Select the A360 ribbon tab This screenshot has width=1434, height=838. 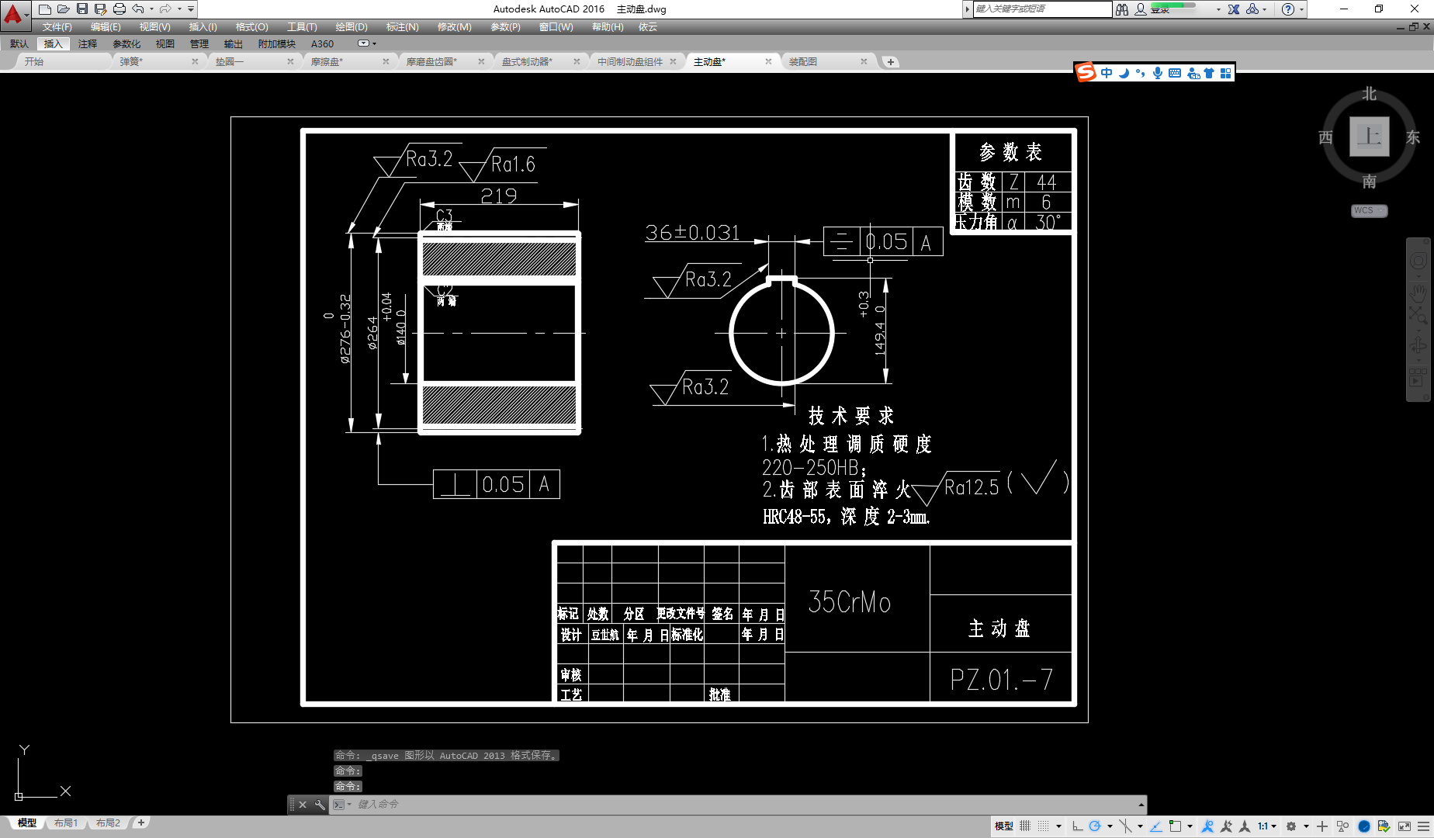pyautogui.click(x=322, y=43)
